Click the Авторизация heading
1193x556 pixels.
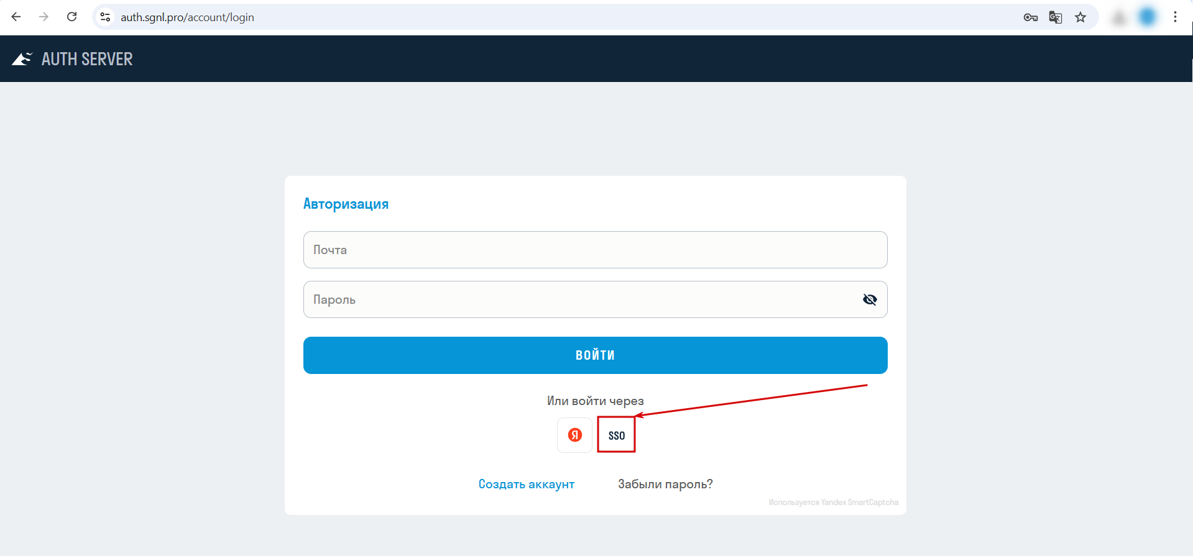(346, 204)
